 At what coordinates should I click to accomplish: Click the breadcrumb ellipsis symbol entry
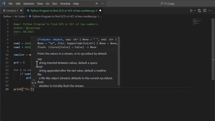(101, 16)
